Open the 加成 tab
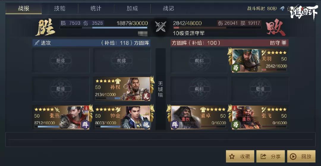 (132, 8)
